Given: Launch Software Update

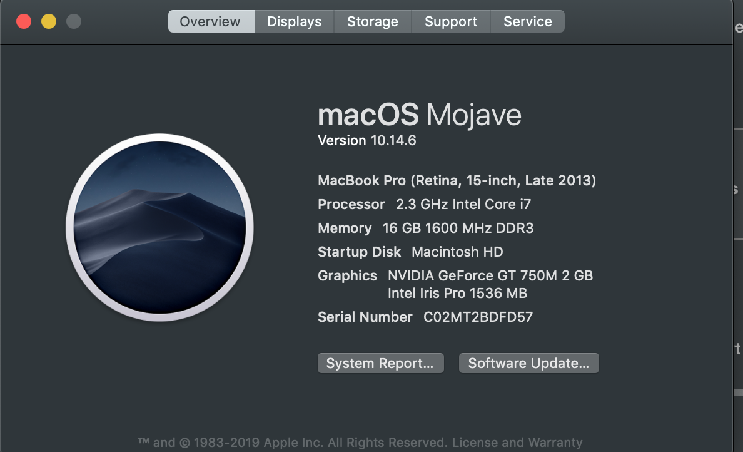Looking at the screenshot, I should pos(528,362).
